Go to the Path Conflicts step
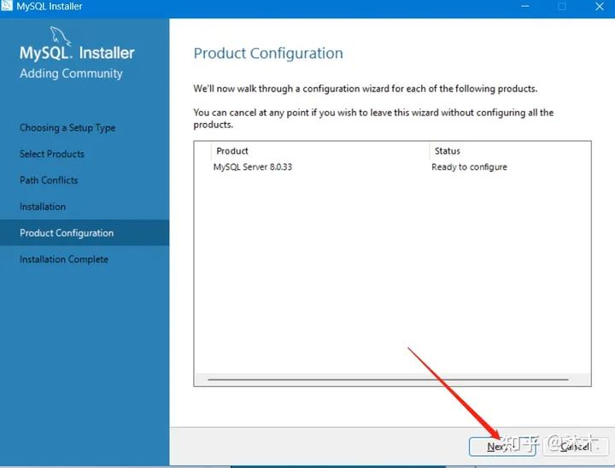This screenshot has height=468, width=615. point(49,180)
